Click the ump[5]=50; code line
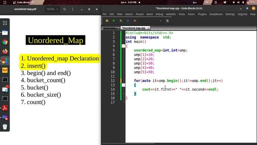The height and width of the screenshot is (145, 257). click(144, 72)
